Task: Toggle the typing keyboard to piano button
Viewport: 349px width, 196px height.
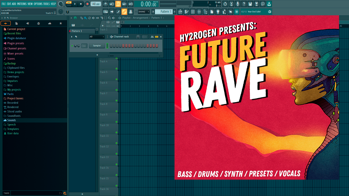Action: 106,12
